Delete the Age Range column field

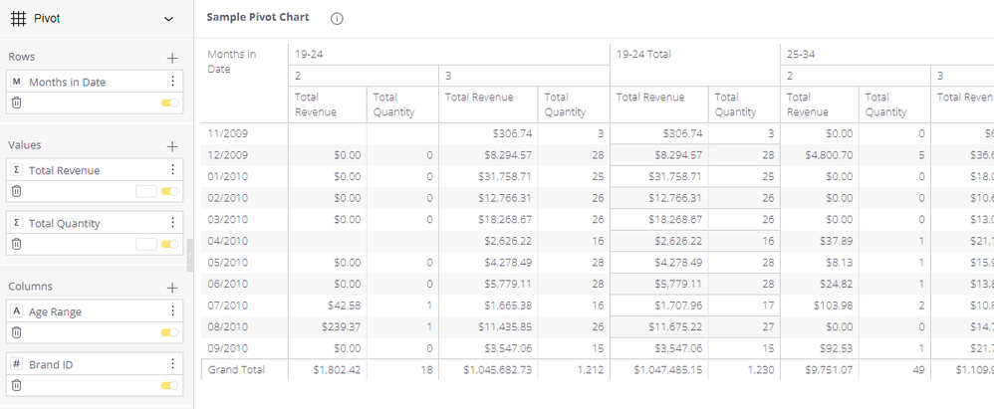point(16,332)
